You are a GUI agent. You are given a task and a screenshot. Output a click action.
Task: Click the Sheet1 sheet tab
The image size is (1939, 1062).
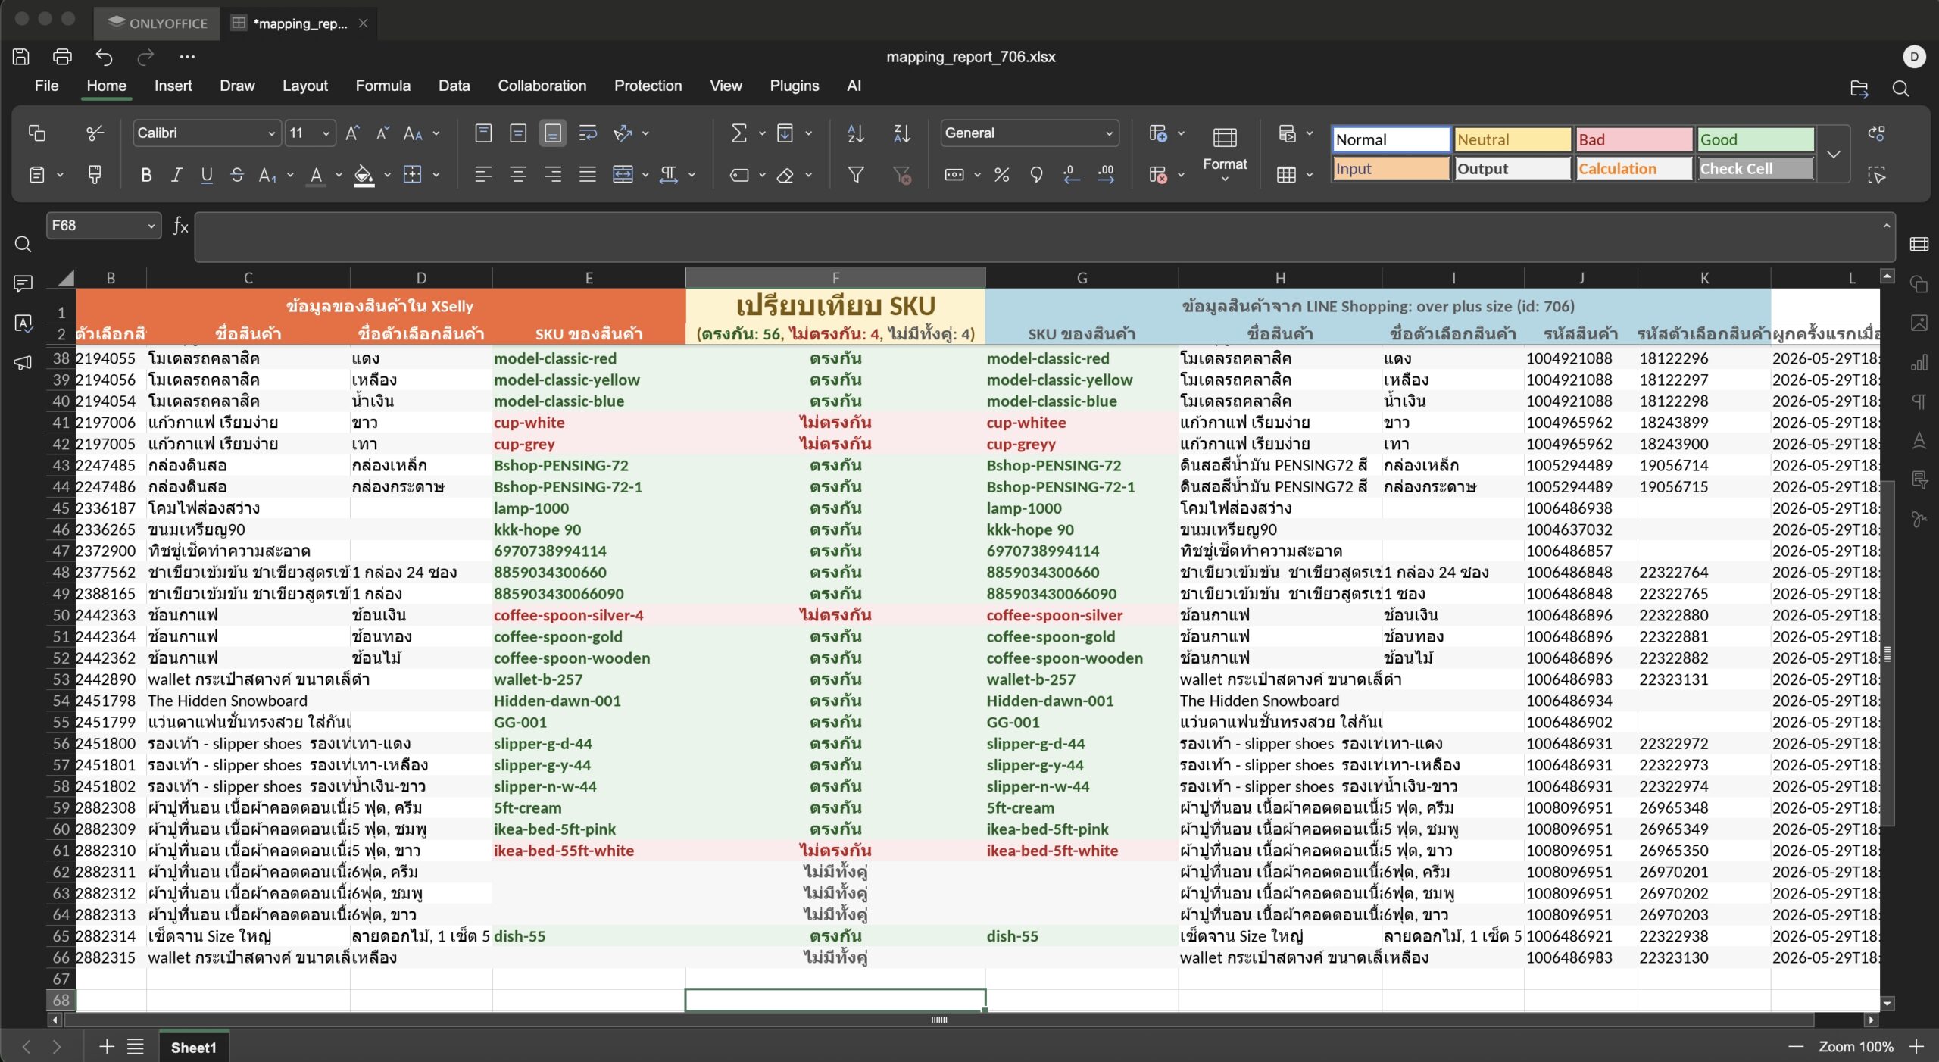pyautogui.click(x=193, y=1047)
